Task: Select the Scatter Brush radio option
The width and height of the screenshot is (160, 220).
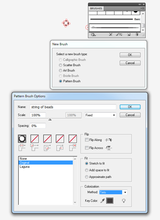Action: coord(61,65)
